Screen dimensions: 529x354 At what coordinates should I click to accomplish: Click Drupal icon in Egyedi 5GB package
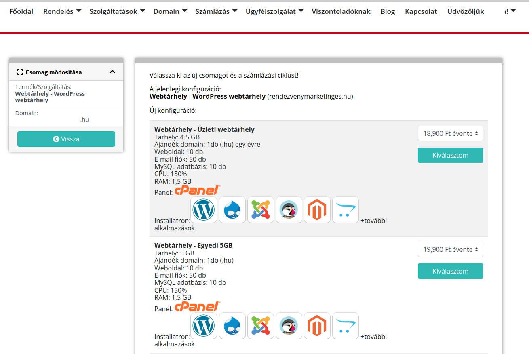click(x=232, y=326)
